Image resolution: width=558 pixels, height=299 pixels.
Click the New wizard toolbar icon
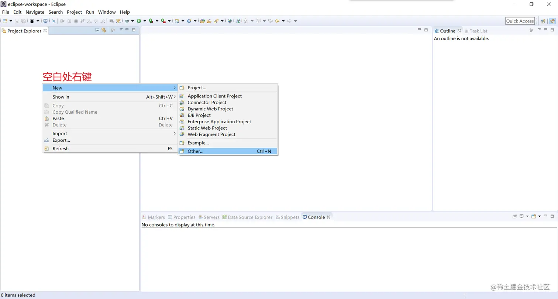5,21
